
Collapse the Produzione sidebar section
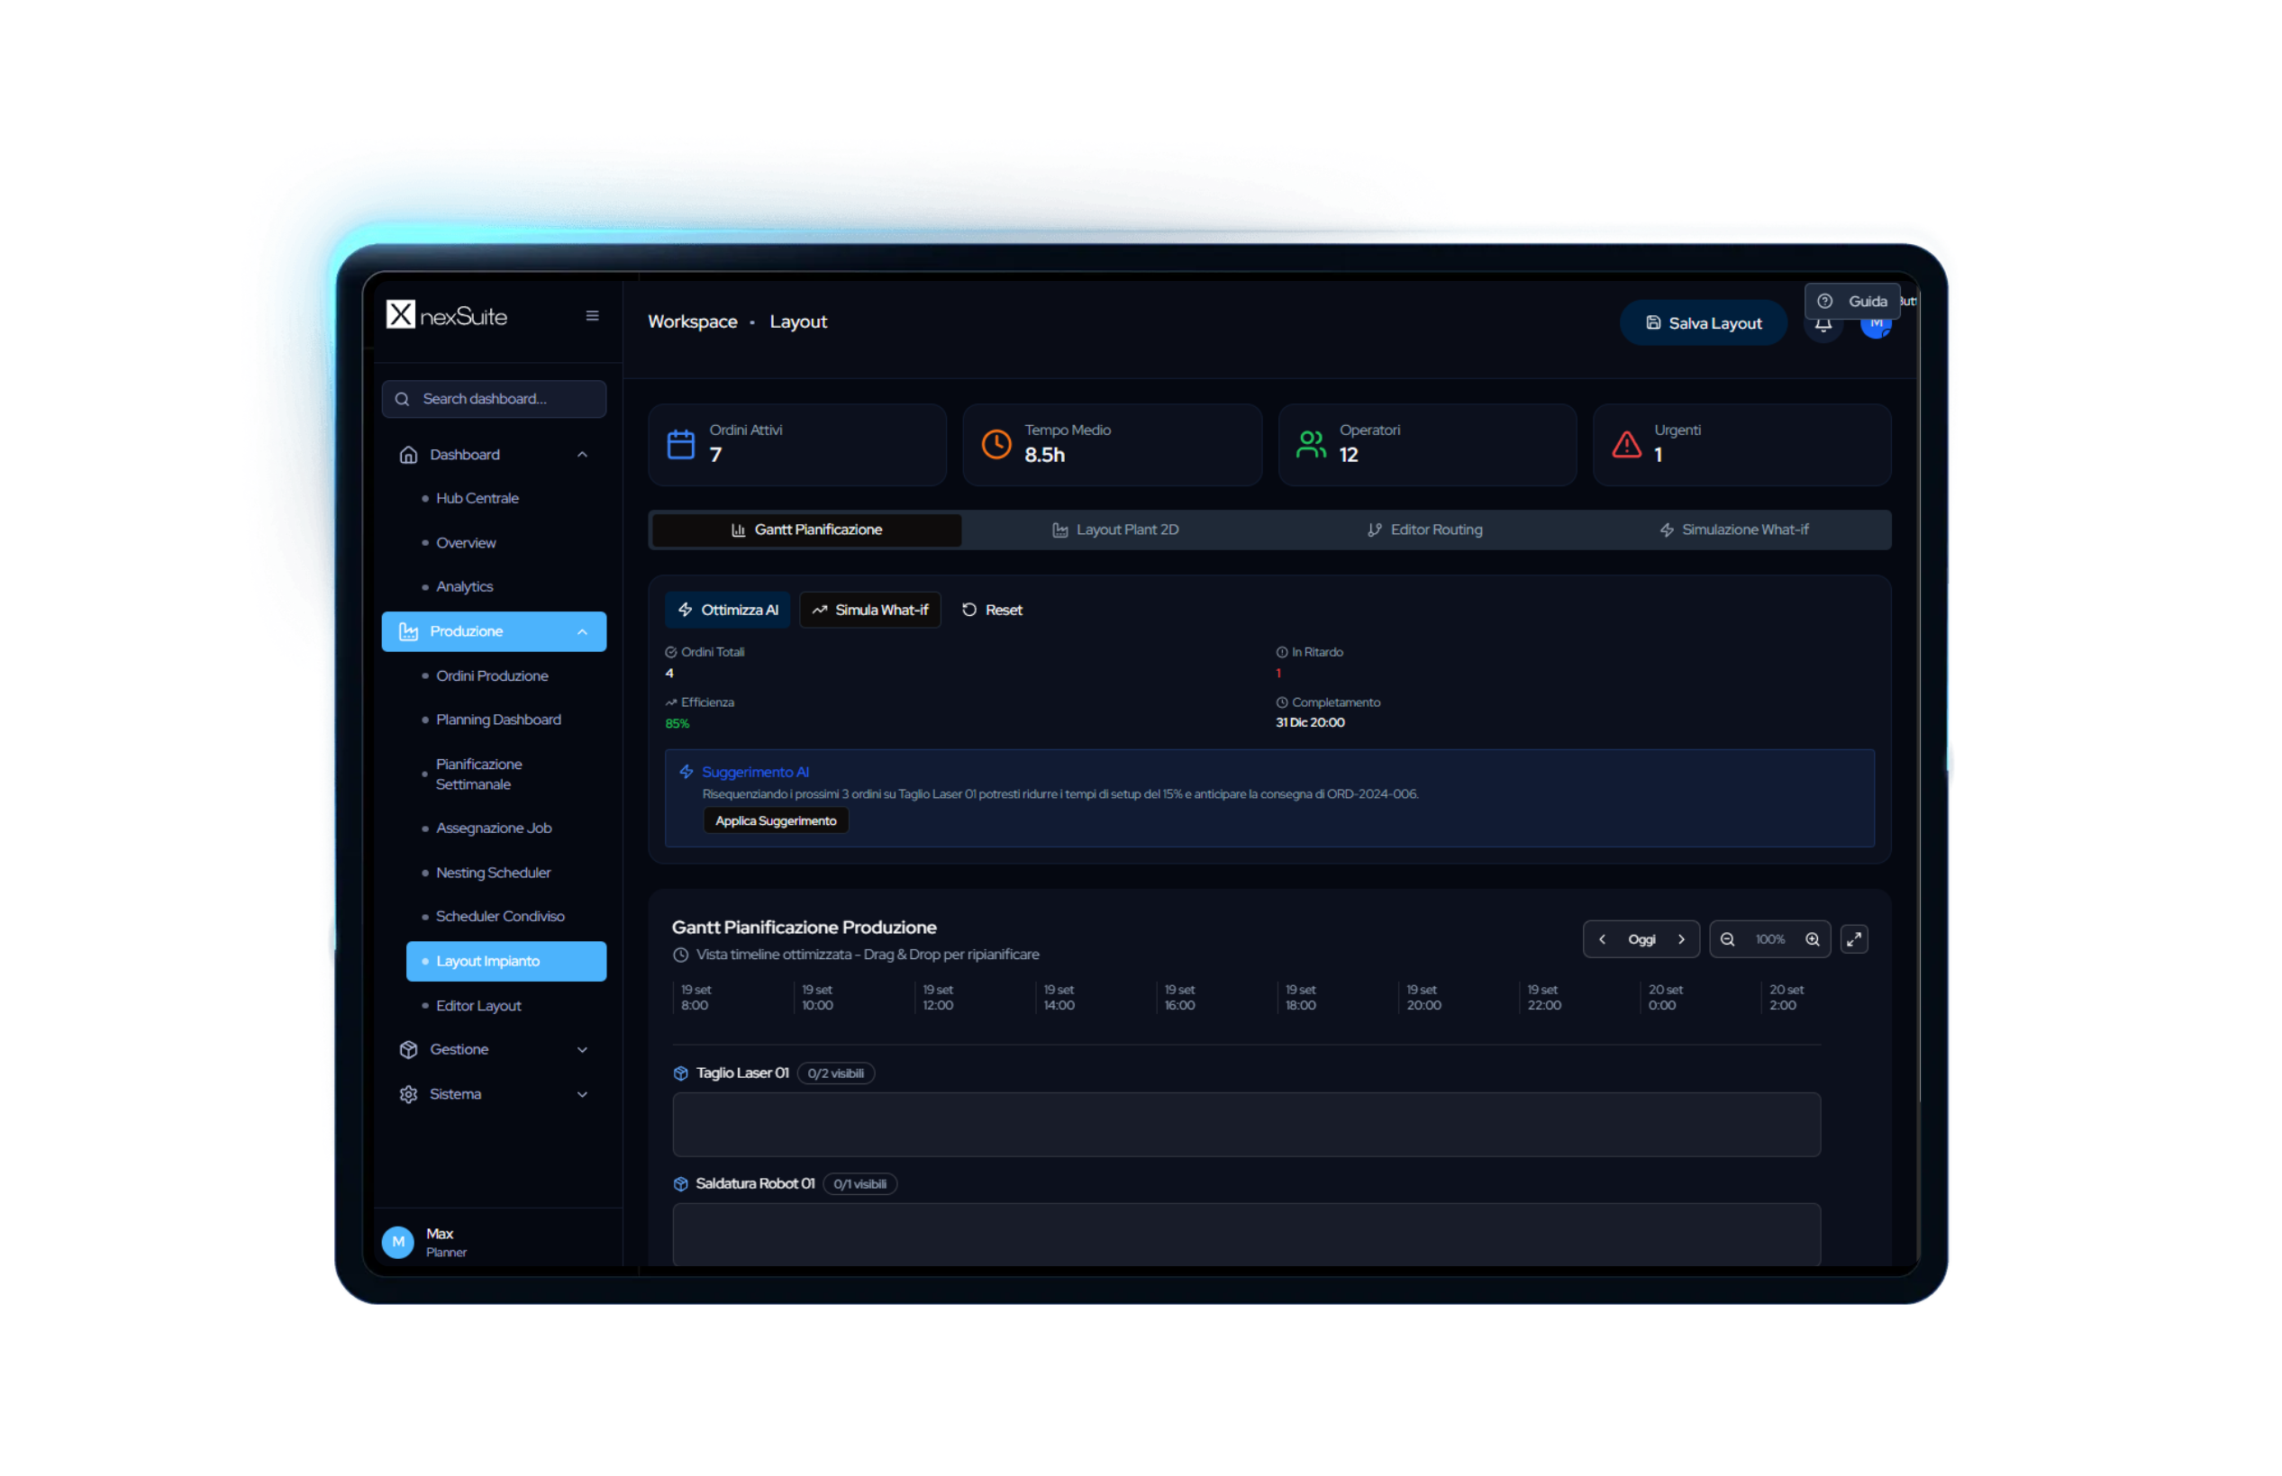(x=582, y=631)
